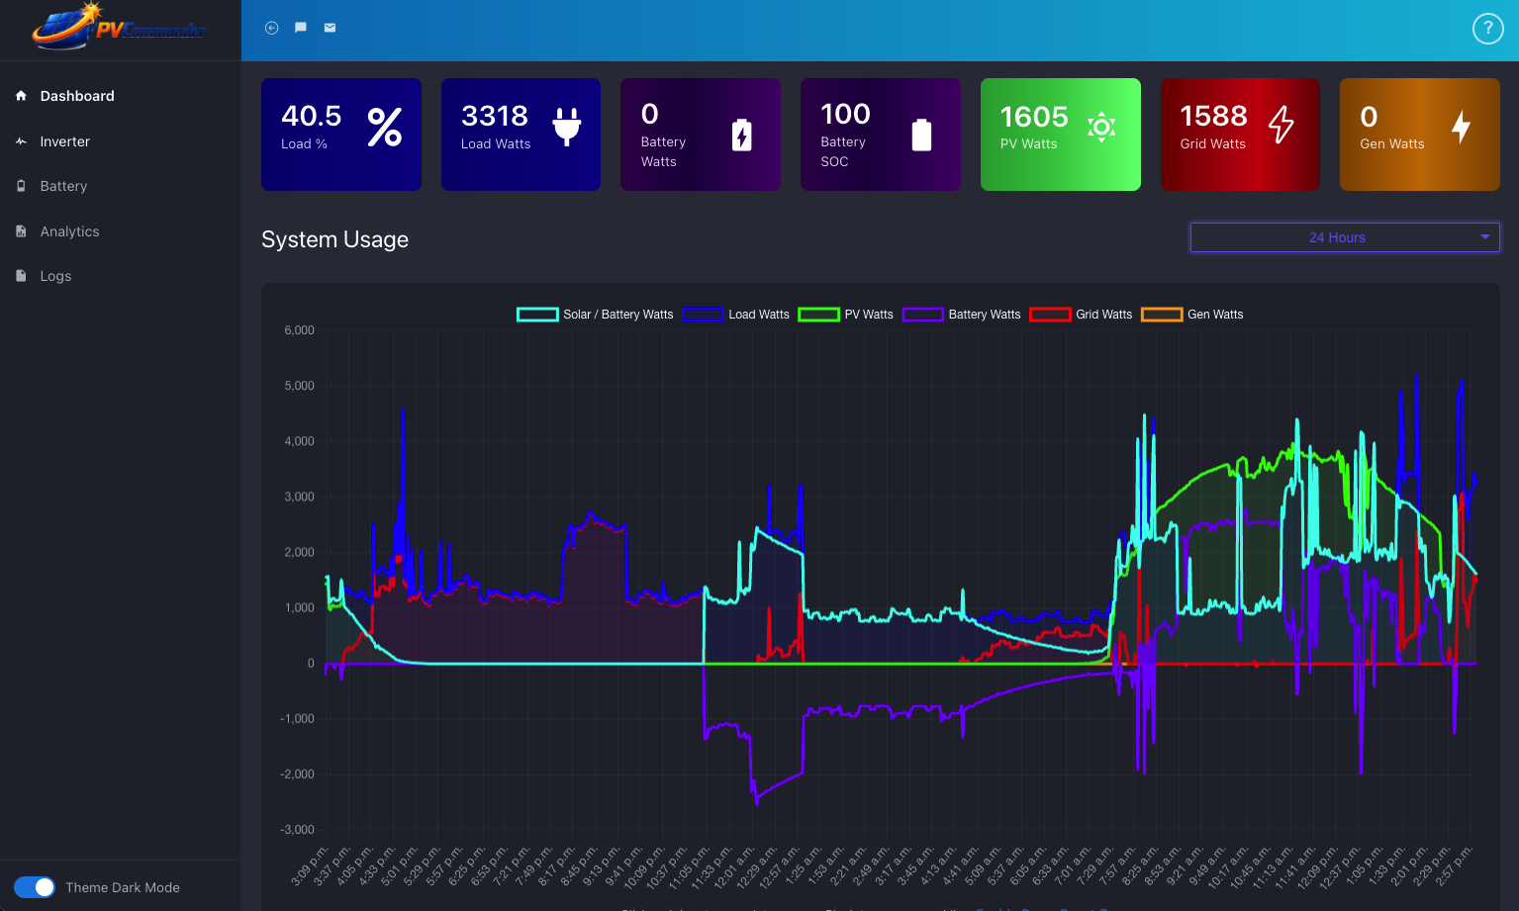This screenshot has width=1519, height=911.
Task: Toggle Solar / Battery Watts legend series
Action: (595, 315)
